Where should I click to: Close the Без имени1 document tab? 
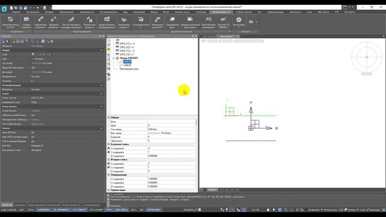238,36
